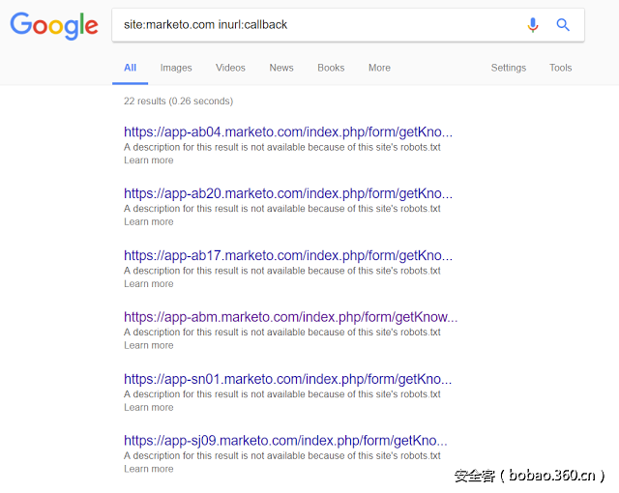The height and width of the screenshot is (493, 619).
Task: Expand the More search categories menu
Action: point(379,68)
